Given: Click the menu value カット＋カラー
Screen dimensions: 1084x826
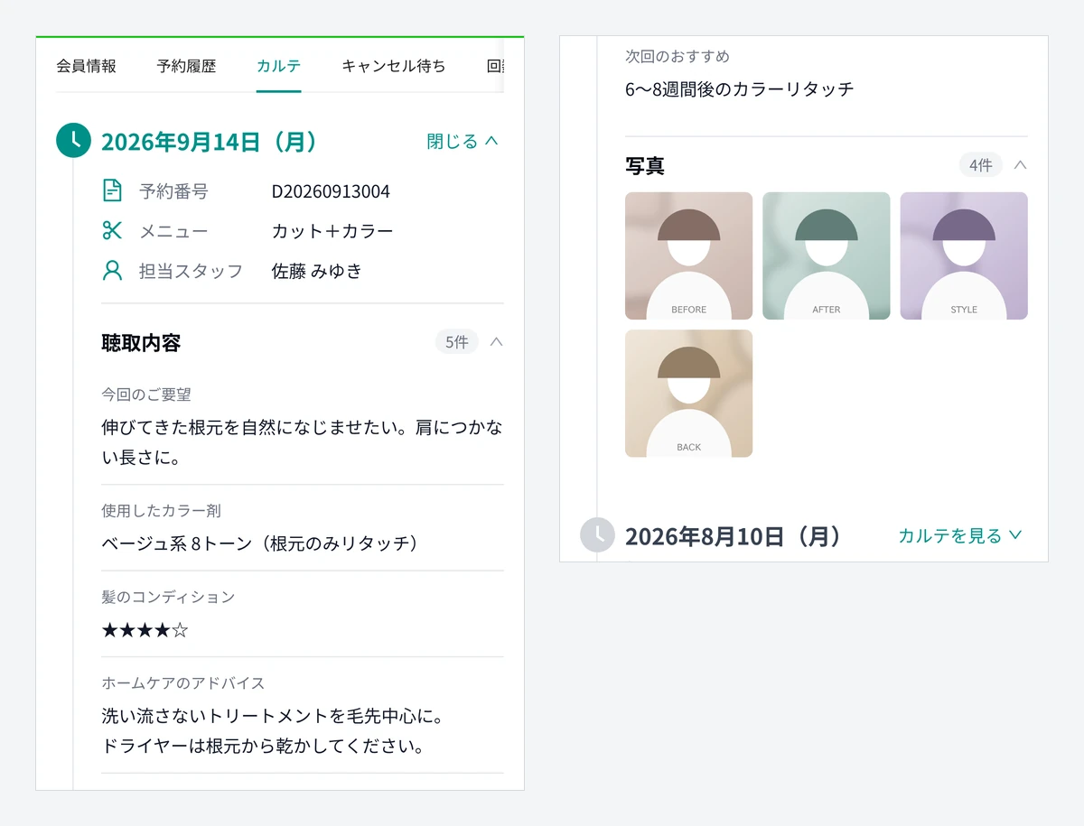Looking at the screenshot, I should tap(332, 231).
